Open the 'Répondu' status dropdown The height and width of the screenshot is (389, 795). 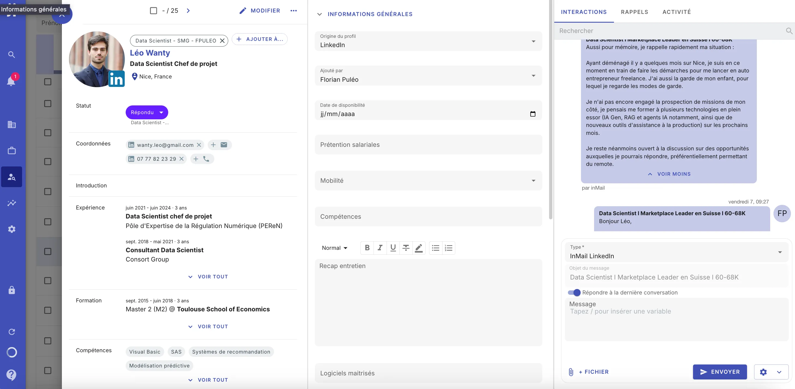146,112
